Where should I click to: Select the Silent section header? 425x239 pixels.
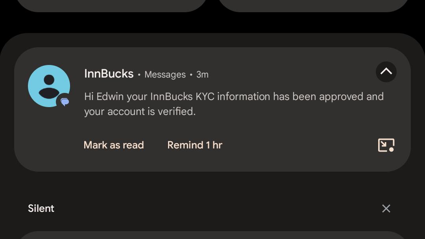[x=41, y=208]
